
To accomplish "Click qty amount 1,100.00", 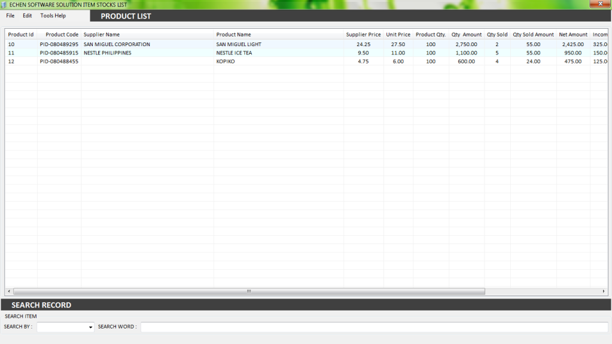I will point(467,53).
